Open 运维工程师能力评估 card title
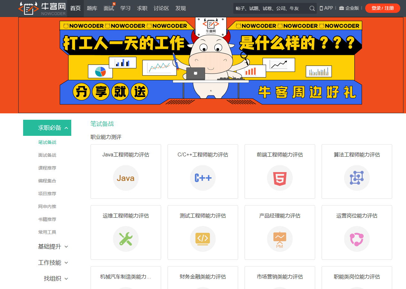Viewport: 406px width, 289px height. 126,216
